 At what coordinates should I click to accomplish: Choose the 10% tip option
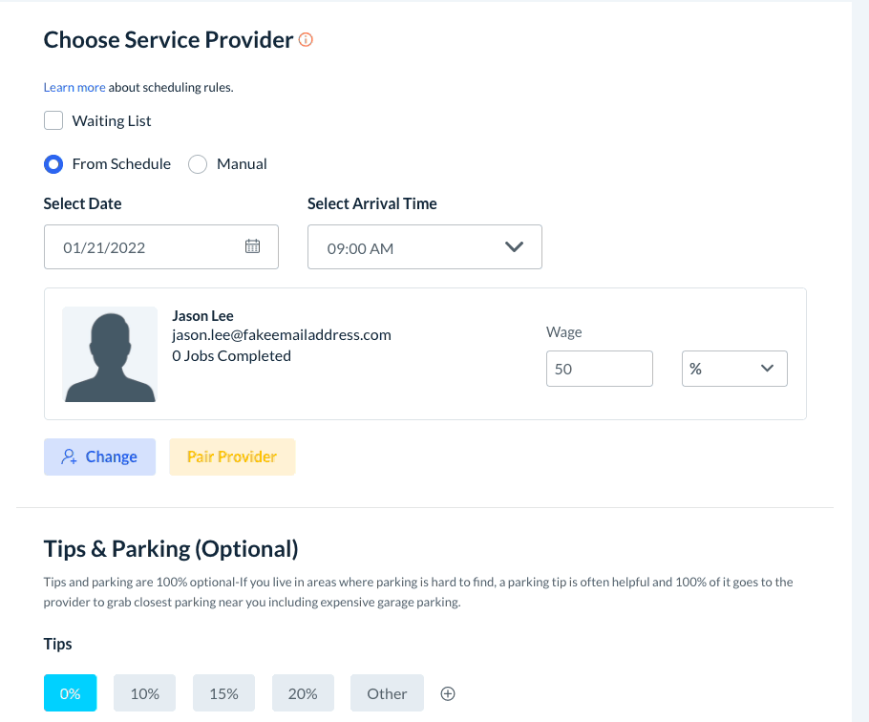[x=144, y=694]
